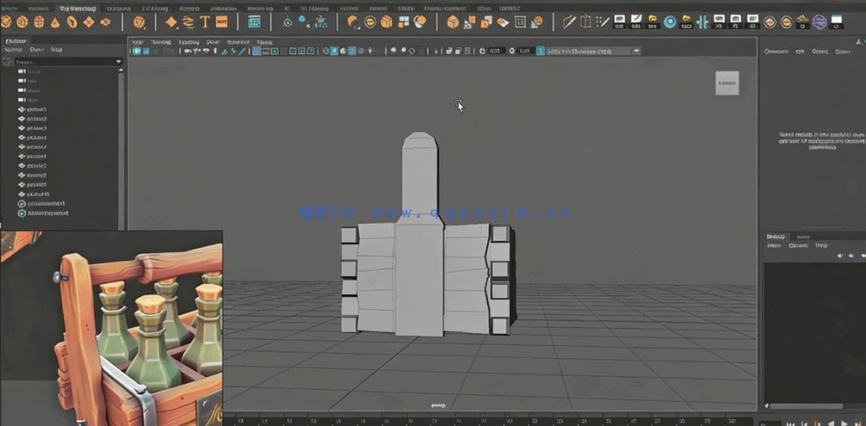This screenshot has width=866, height=426.
Task: Click the blue grid table shelf icon
Action: point(254,22)
